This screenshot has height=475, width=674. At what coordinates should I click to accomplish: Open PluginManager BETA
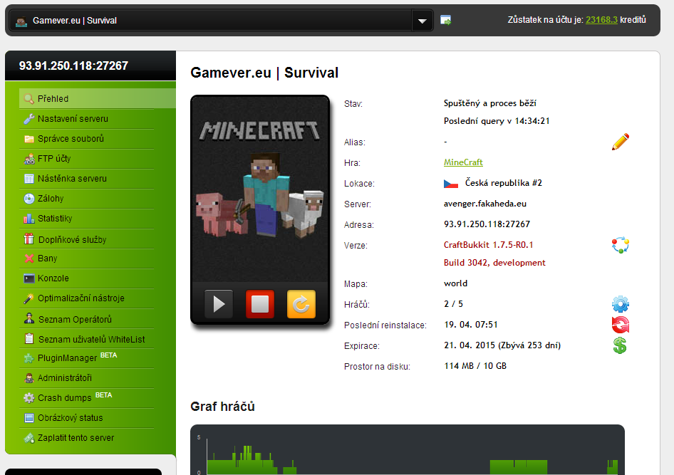coord(86,358)
